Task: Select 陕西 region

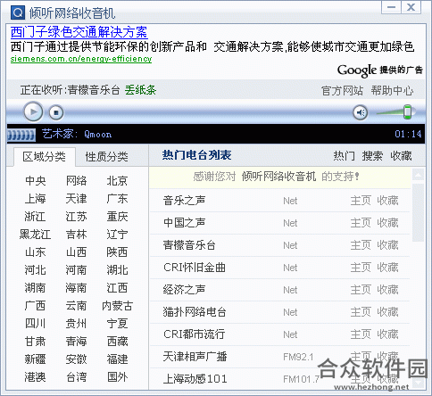Action: (117, 252)
